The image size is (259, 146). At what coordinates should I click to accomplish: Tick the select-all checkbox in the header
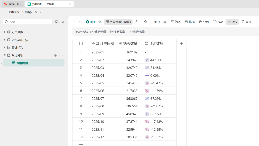[81, 43]
